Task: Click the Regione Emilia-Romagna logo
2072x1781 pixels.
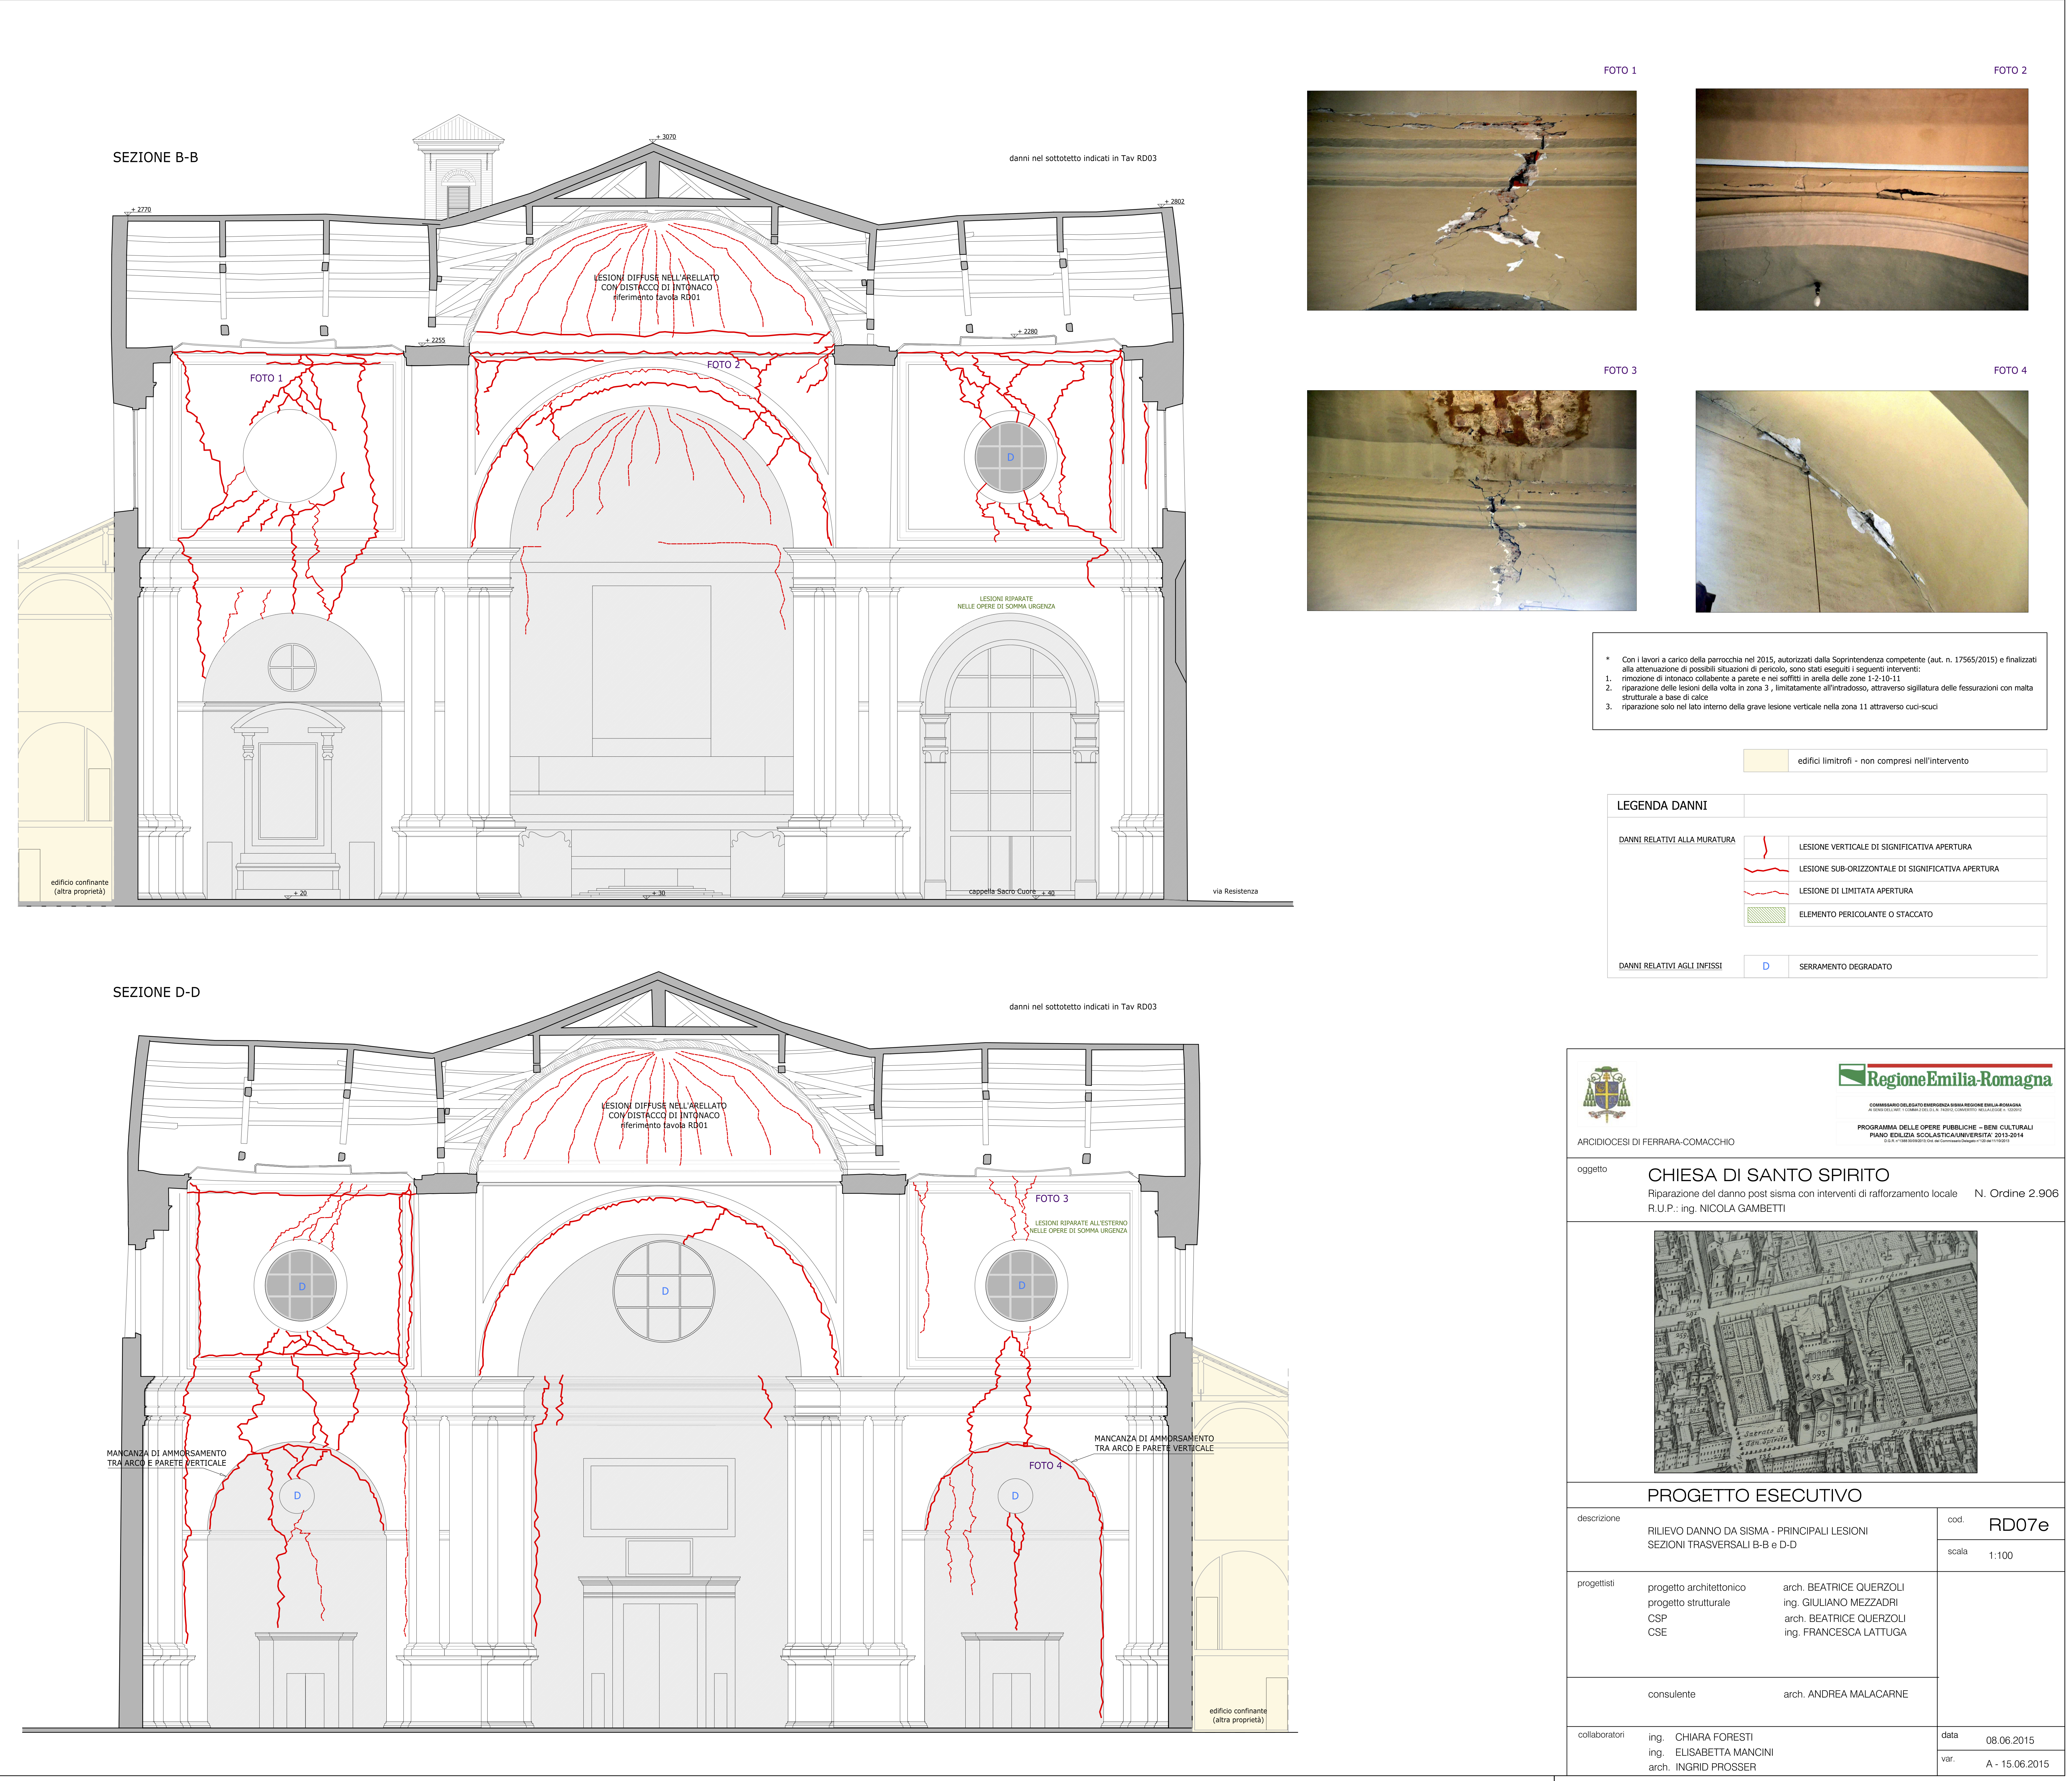Action: [x=1945, y=1077]
